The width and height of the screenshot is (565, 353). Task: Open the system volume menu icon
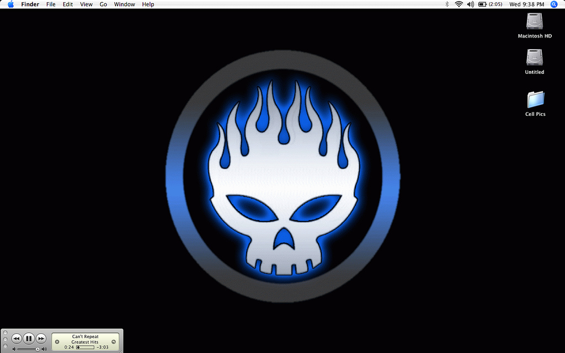470,4
